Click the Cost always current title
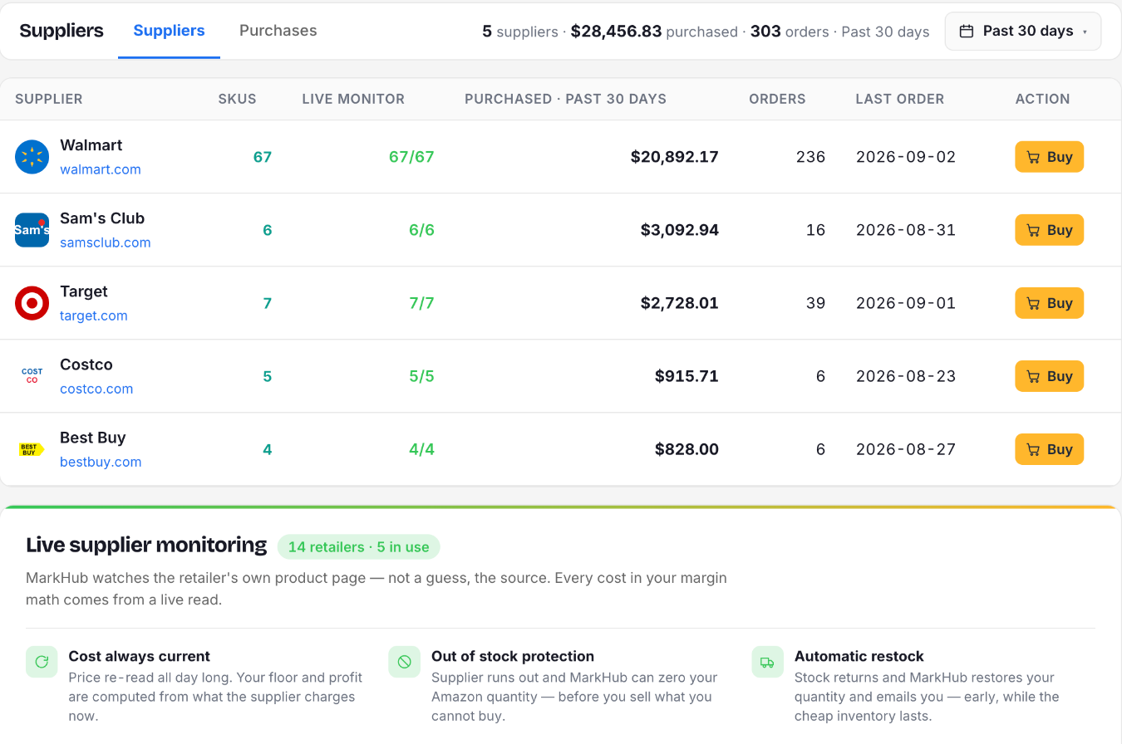This screenshot has height=744, width=1122. point(139,656)
